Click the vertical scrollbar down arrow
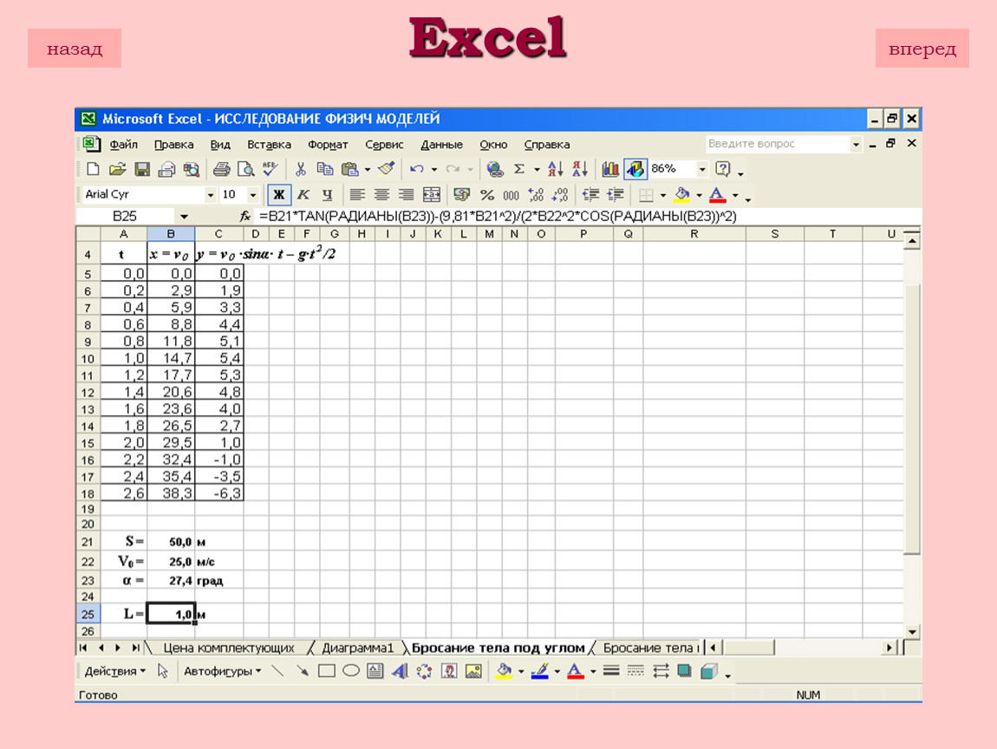The height and width of the screenshot is (749, 997). tap(912, 631)
